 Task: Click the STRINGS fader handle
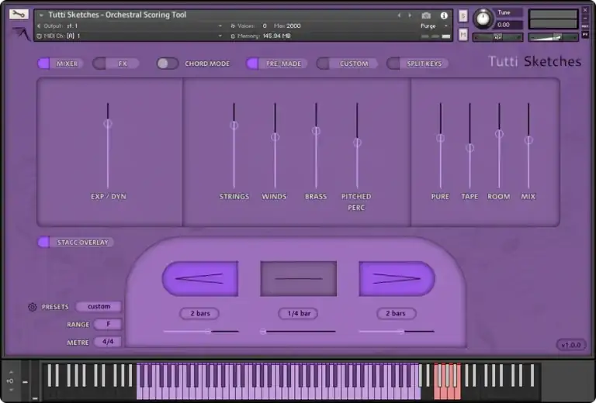coord(234,125)
